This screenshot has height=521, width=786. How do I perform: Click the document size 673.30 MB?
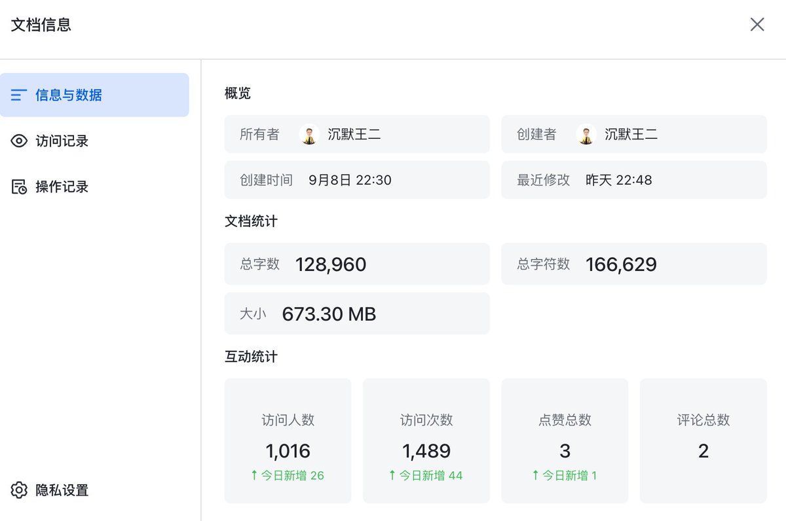(x=329, y=314)
